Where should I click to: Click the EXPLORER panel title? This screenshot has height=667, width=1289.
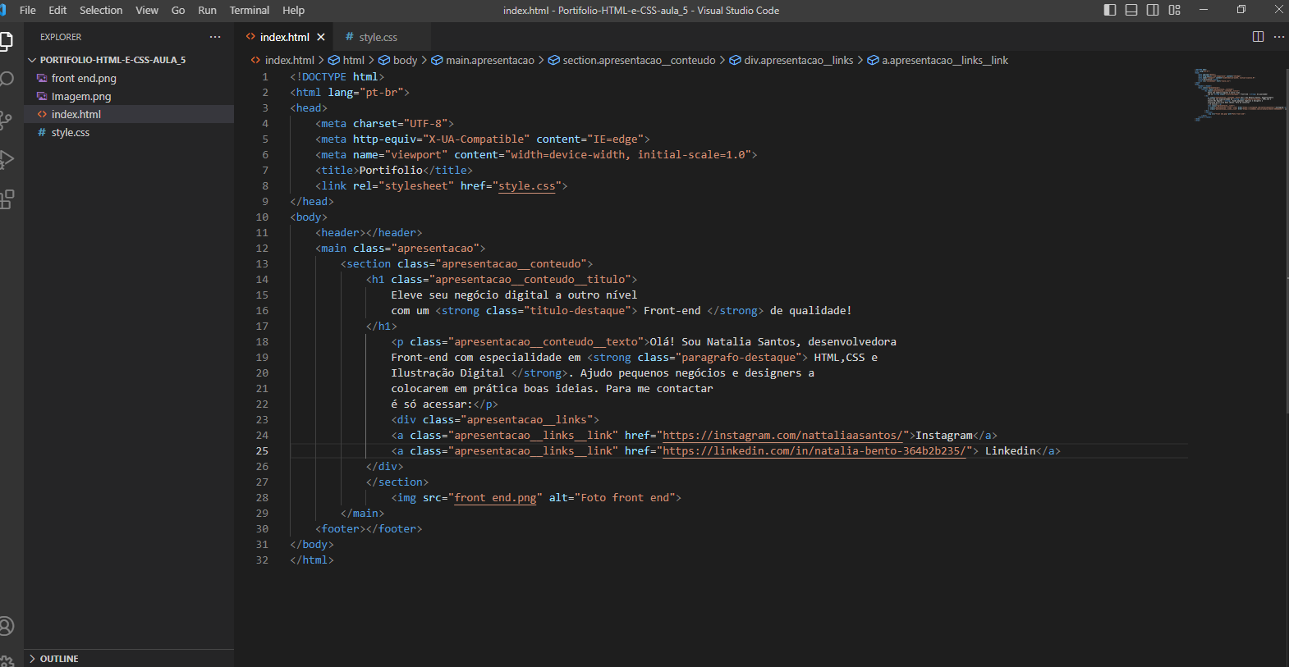click(x=61, y=37)
